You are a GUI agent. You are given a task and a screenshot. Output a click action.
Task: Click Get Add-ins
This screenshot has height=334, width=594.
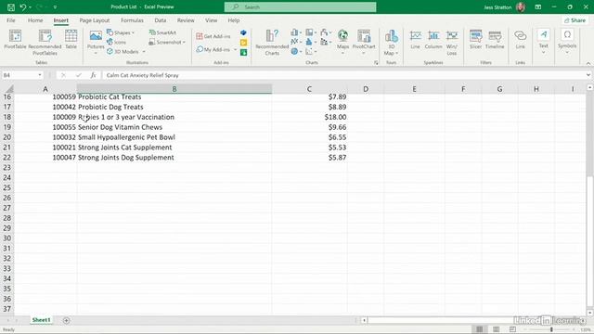tap(213, 36)
